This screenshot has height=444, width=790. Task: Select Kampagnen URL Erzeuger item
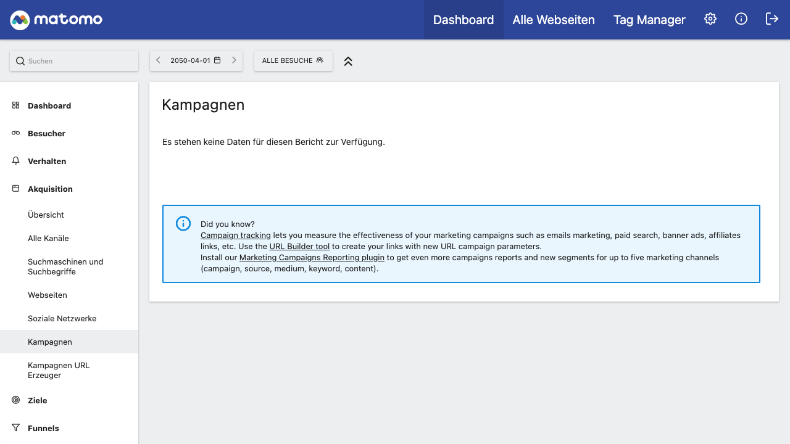pos(69,370)
